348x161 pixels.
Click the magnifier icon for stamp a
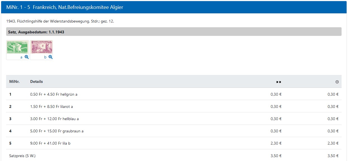[27, 57]
